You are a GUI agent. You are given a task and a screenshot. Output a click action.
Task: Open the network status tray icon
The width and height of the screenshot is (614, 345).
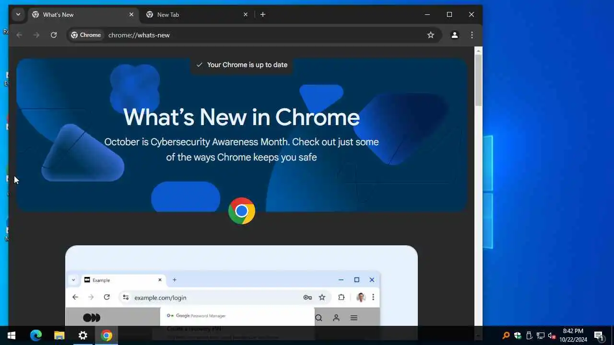click(x=541, y=335)
